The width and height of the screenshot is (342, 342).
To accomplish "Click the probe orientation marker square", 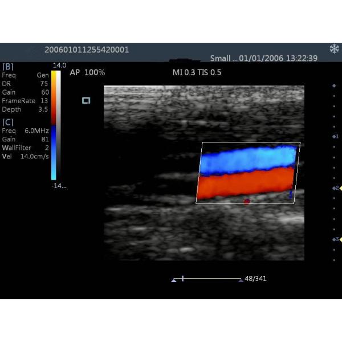I will click(86, 100).
